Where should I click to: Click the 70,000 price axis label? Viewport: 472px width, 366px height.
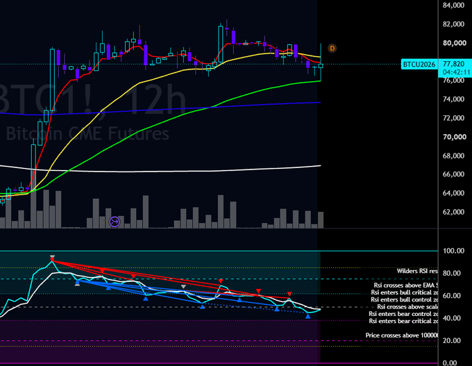point(454,137)
